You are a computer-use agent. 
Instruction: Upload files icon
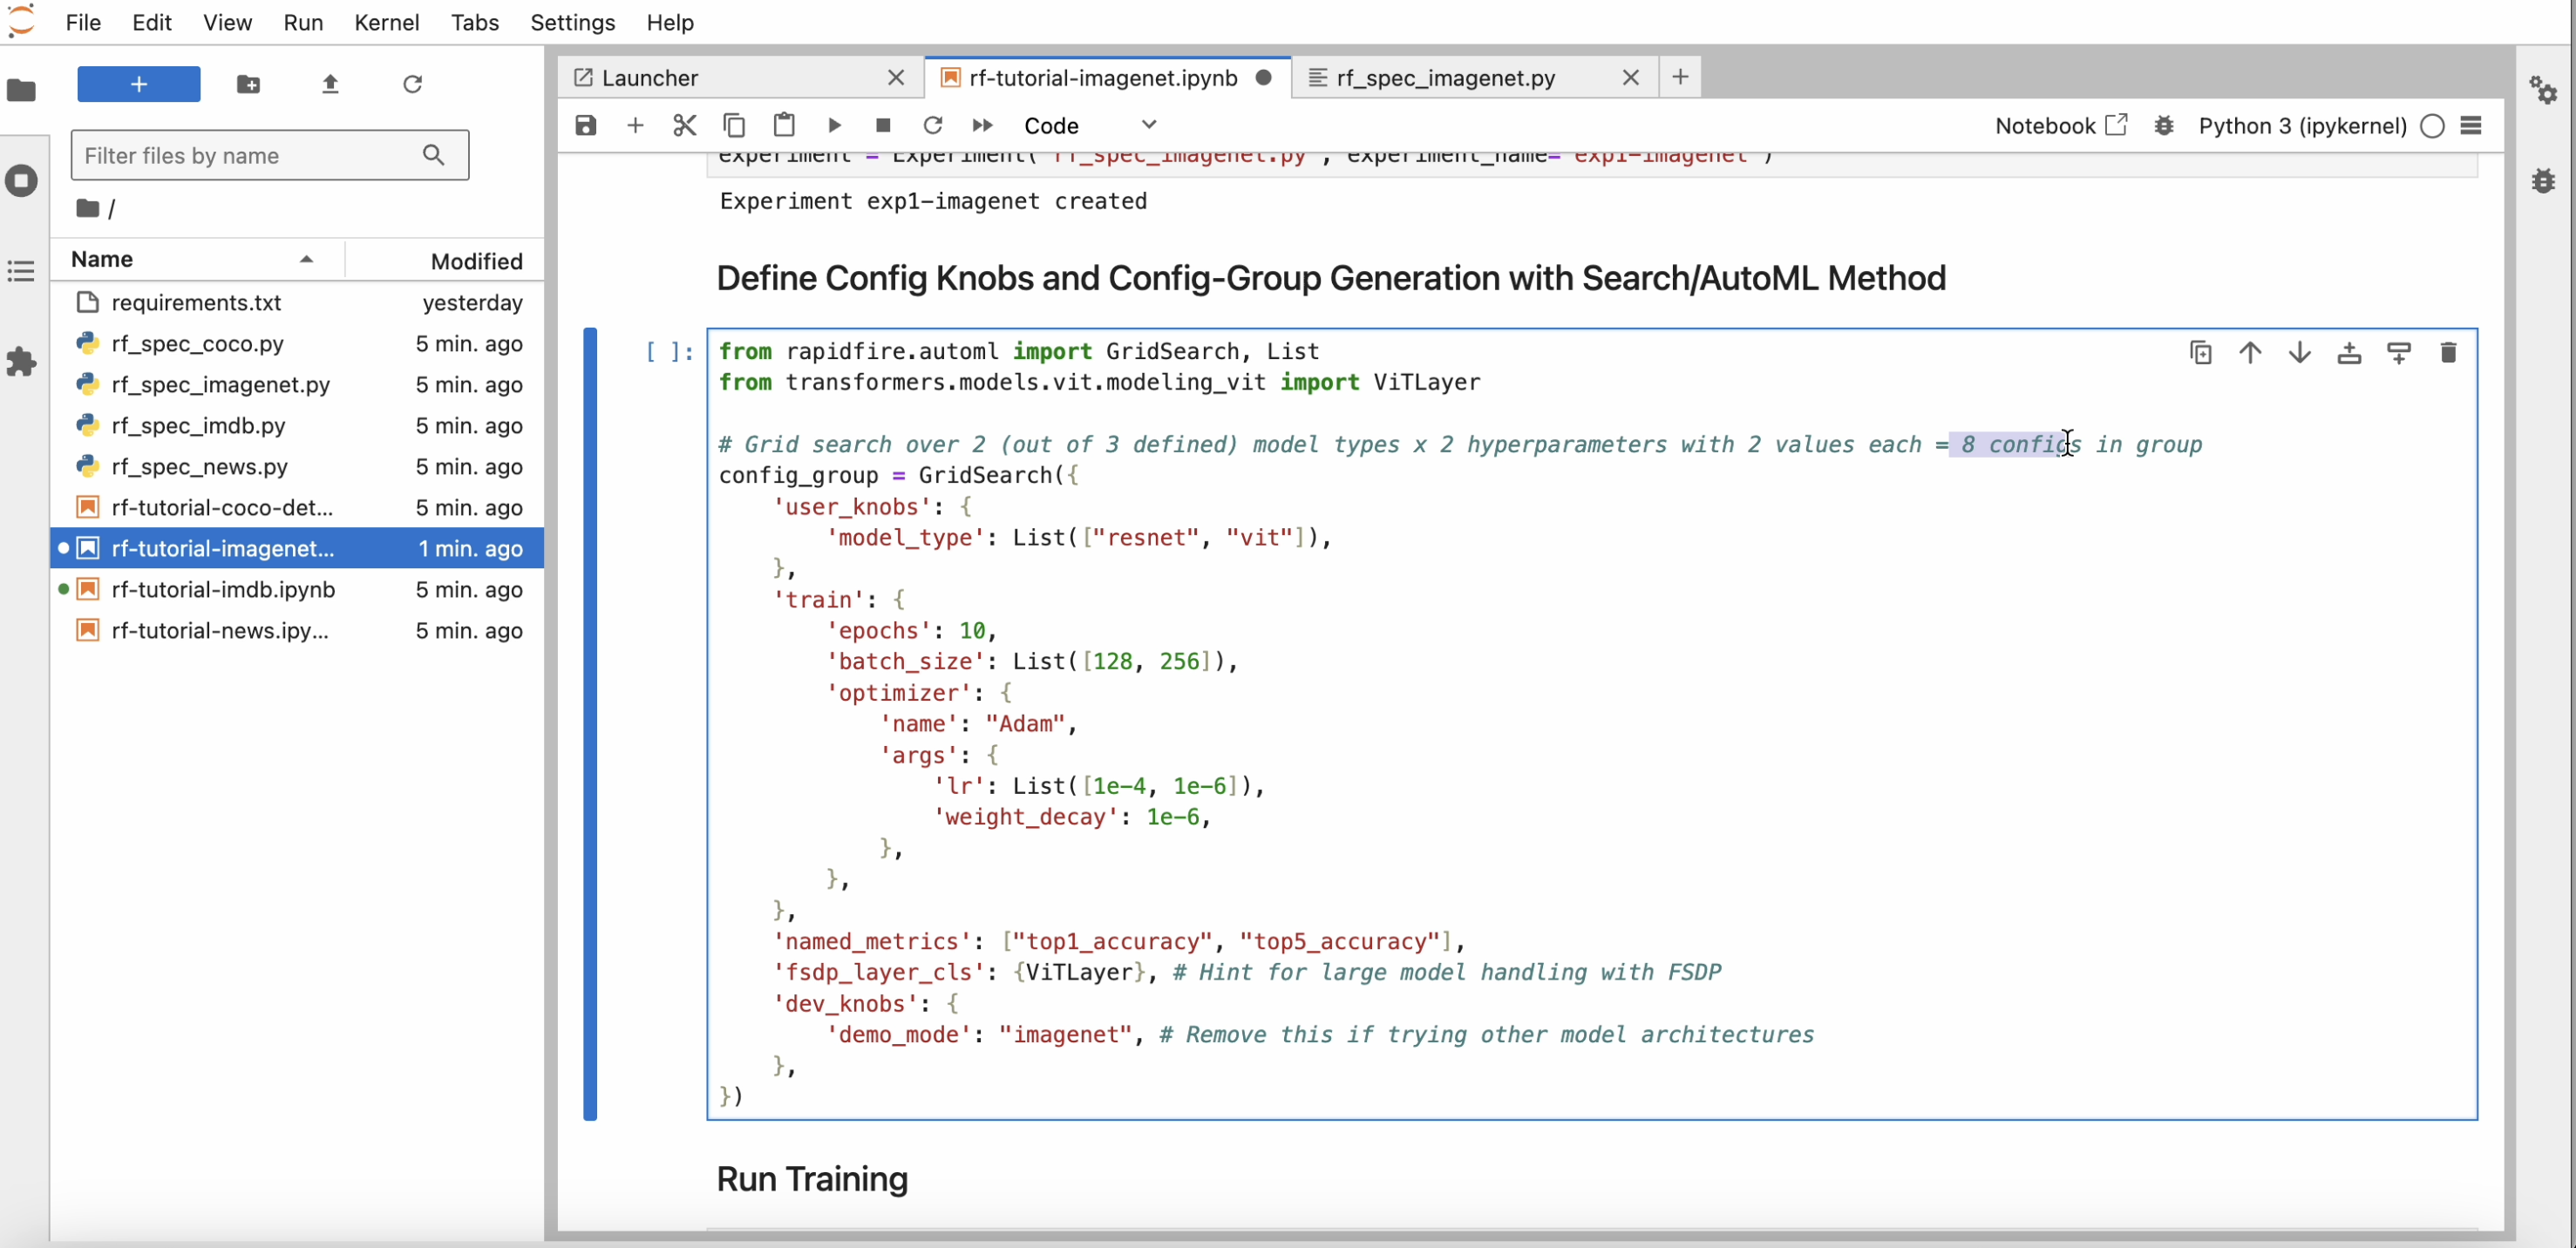click(x=330, y=84)
